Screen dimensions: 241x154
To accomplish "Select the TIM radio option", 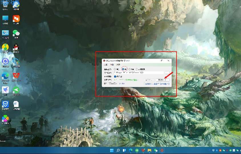I will pos(131,69).
